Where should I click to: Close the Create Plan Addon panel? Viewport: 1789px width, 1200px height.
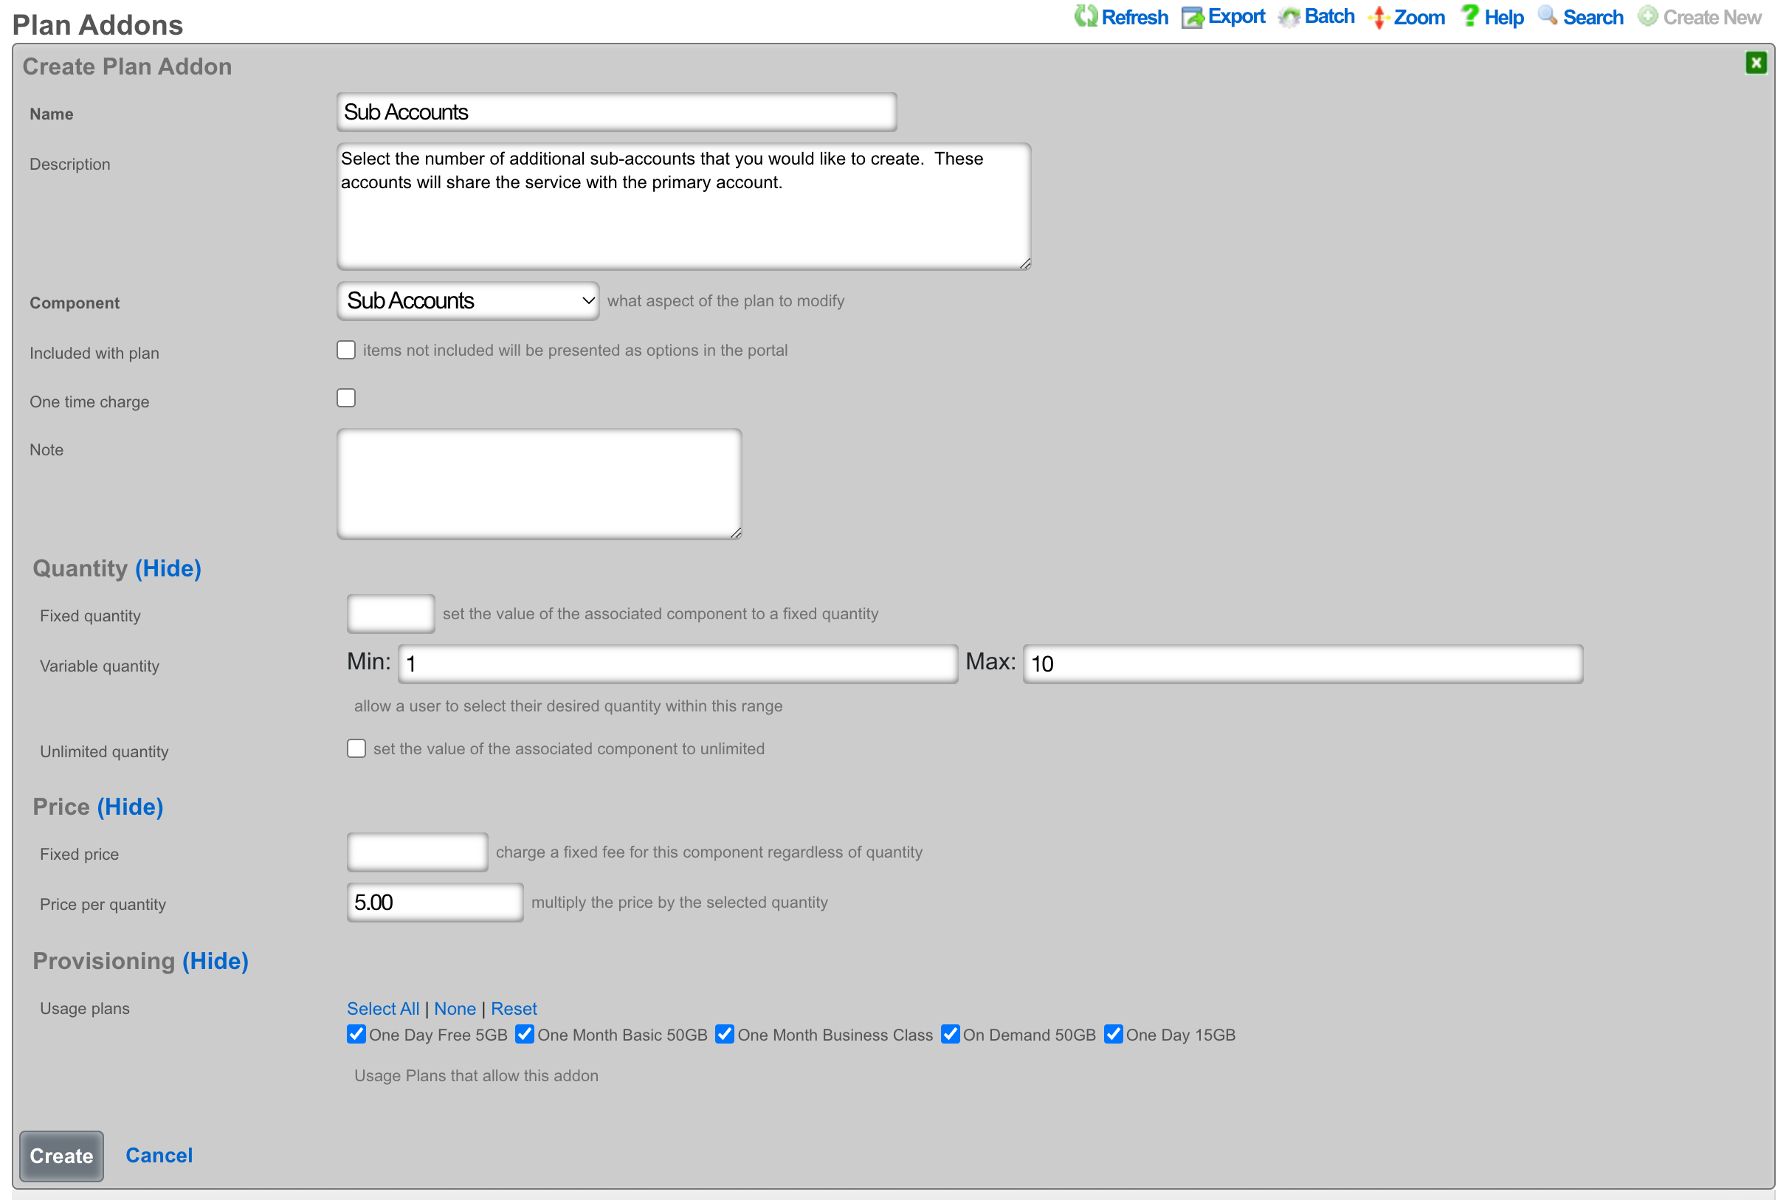(1755, 63)
